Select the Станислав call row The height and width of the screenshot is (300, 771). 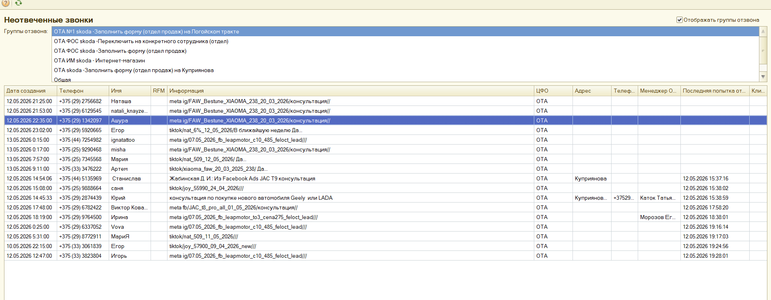coord(385,178)
